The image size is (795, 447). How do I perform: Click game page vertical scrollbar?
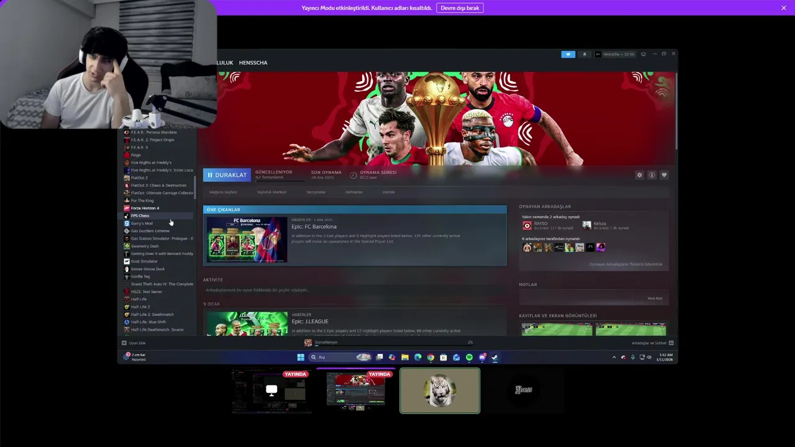[x=676, y=112]
